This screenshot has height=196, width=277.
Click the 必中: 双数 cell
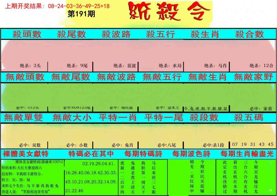(x=30, y=145)
